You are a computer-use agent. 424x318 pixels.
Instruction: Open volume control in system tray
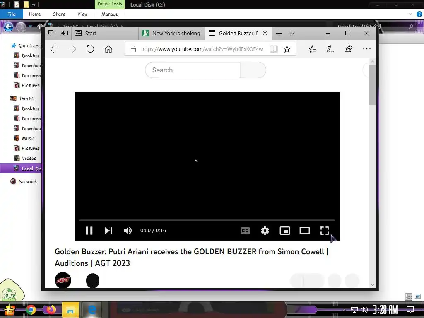tap(364, 310)
